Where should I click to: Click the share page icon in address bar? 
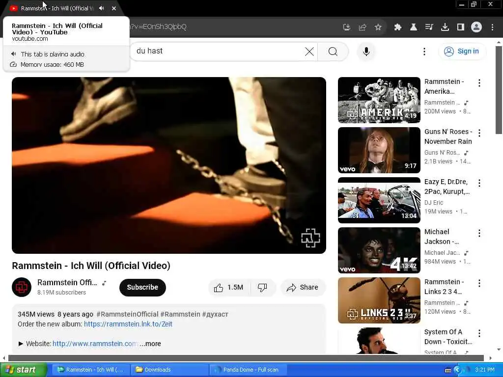pyautogui.click(x=363, y=27)
